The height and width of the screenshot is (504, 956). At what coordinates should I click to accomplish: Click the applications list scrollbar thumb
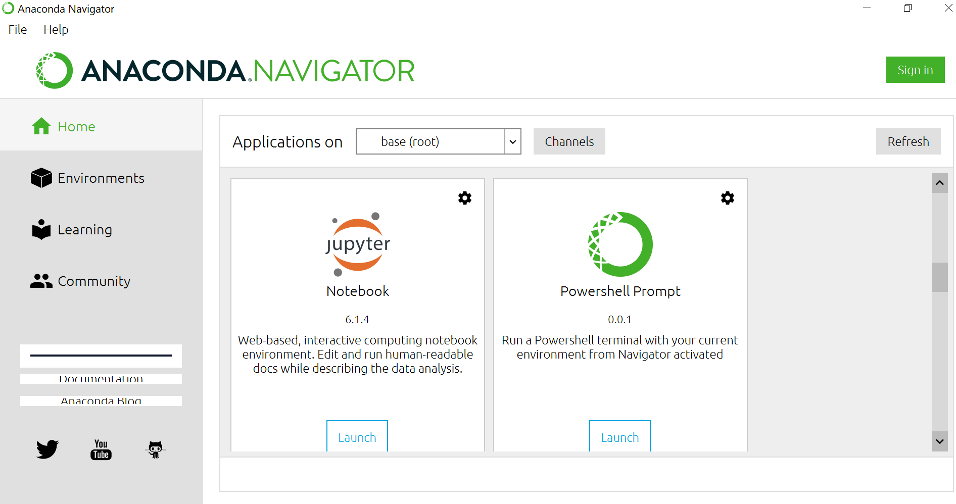940,277
